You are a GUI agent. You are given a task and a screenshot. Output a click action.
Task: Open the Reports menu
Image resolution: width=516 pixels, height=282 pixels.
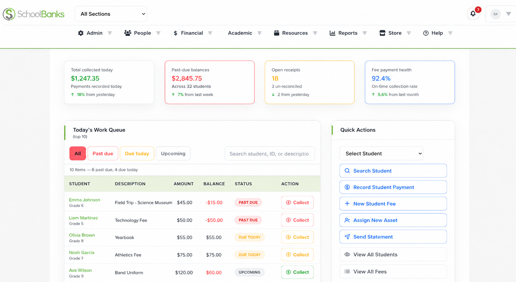pos(348,33)
